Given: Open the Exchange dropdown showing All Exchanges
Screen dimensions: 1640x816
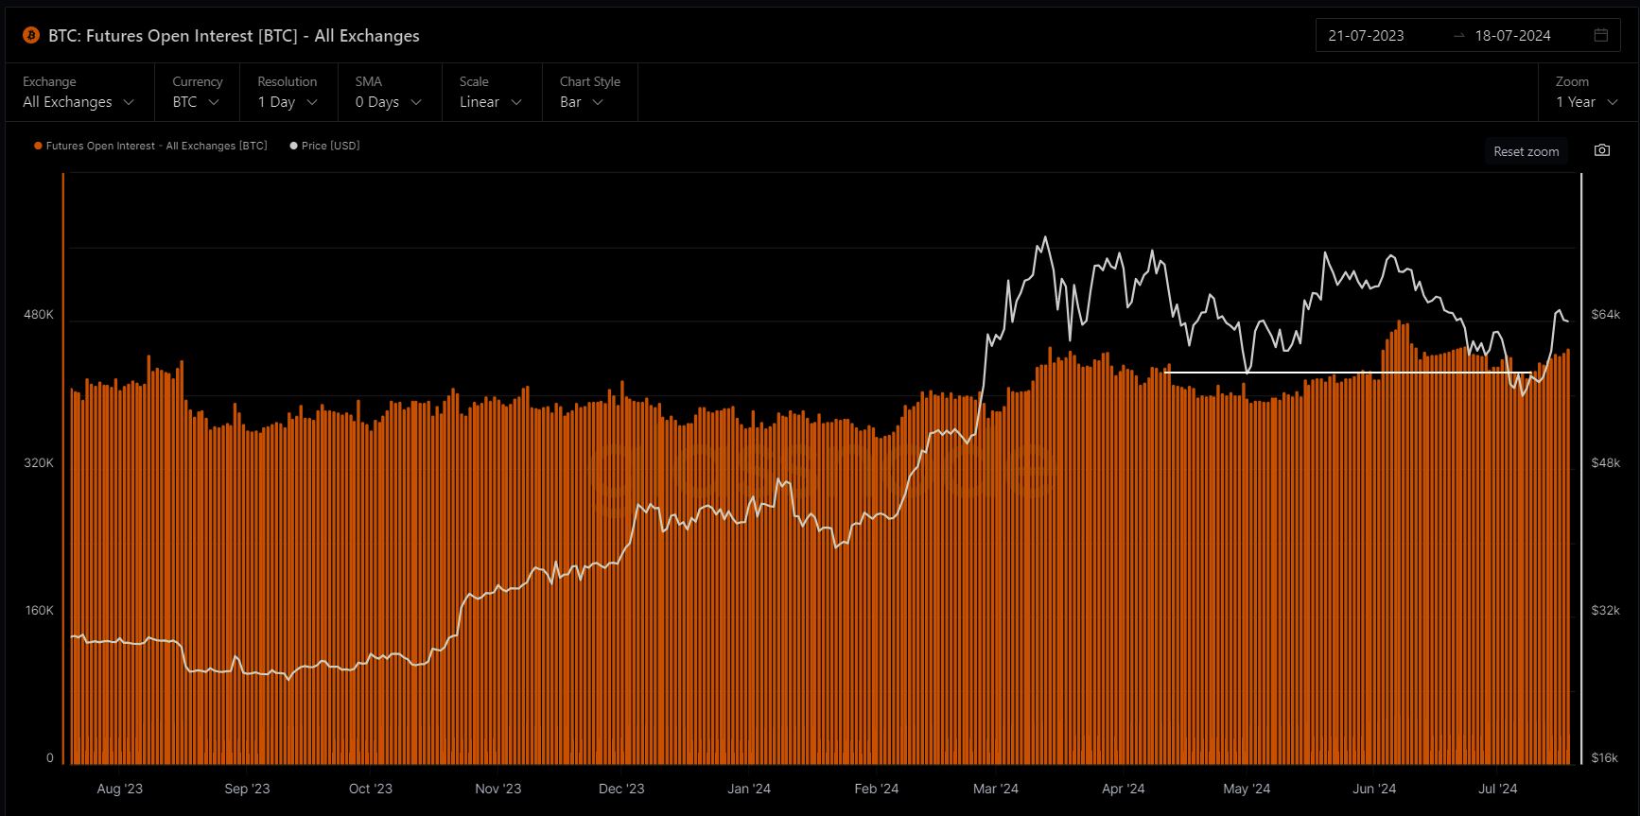Looking at the screenshot, I should click(x=79, y=93).
